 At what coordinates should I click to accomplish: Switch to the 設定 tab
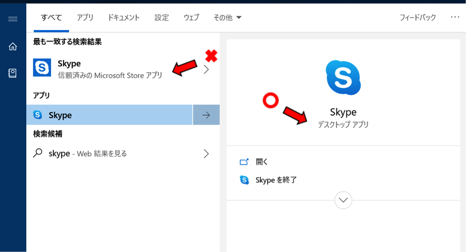(161, 17)
